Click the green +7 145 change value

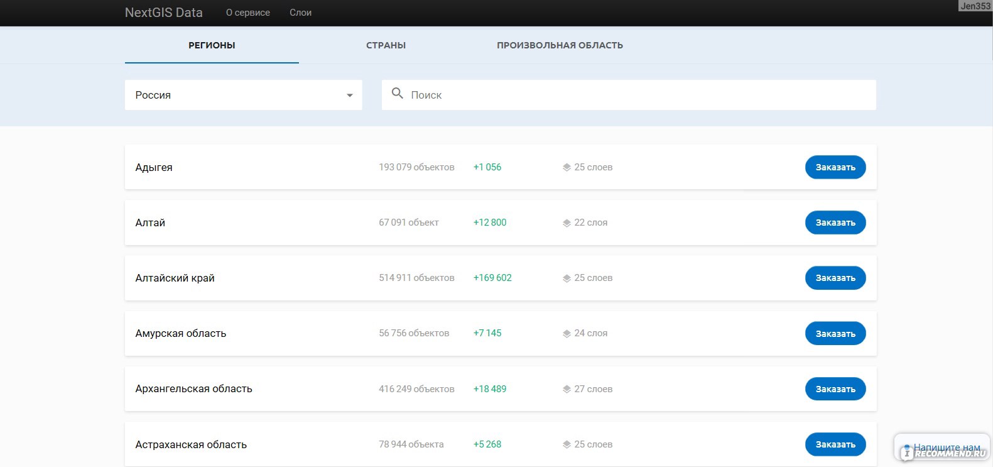[487, 333]
